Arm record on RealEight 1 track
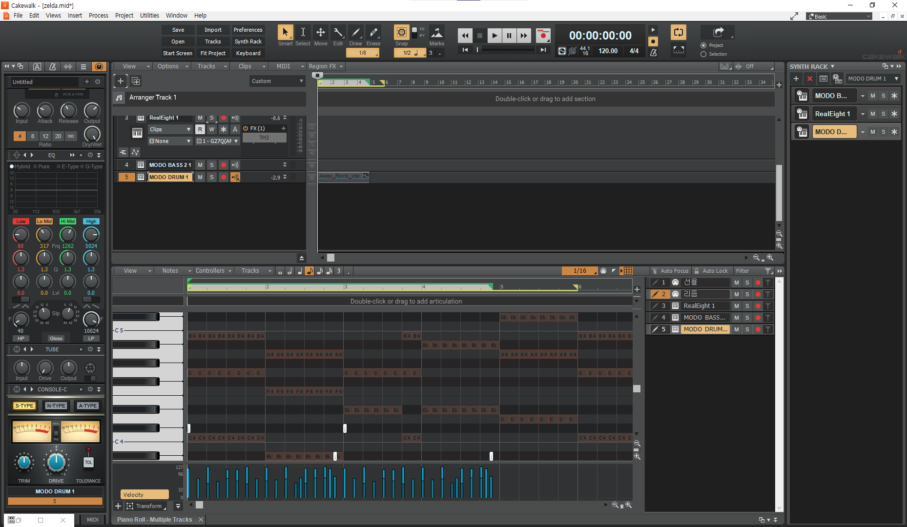This screenshot has height=527, width=907. [x=224, y=118]
